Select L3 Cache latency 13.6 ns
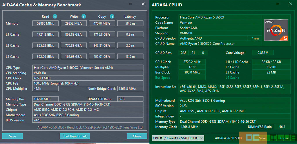 [130, 56]
